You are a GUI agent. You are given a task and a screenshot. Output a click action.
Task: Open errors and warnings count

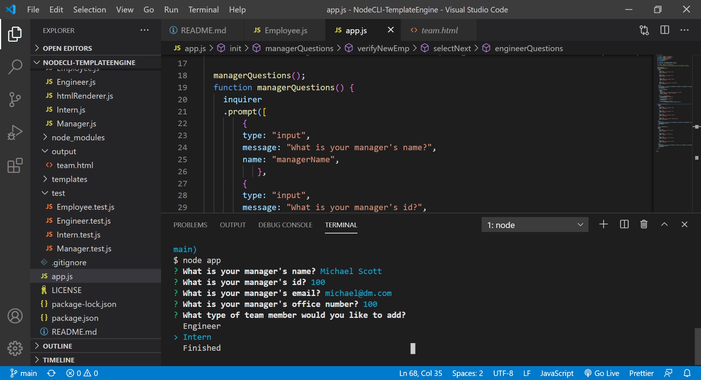pos(82,373)
